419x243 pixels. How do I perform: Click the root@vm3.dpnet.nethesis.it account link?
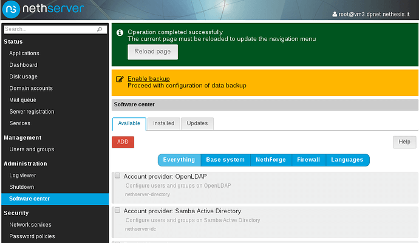click(374, 14)
